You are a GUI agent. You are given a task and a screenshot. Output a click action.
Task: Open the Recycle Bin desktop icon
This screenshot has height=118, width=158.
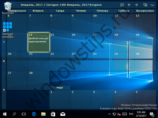tap(8, 8)
